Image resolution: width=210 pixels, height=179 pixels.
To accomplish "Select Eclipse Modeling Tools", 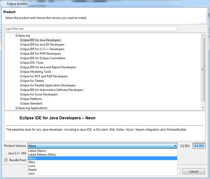I will coord(36,72).
